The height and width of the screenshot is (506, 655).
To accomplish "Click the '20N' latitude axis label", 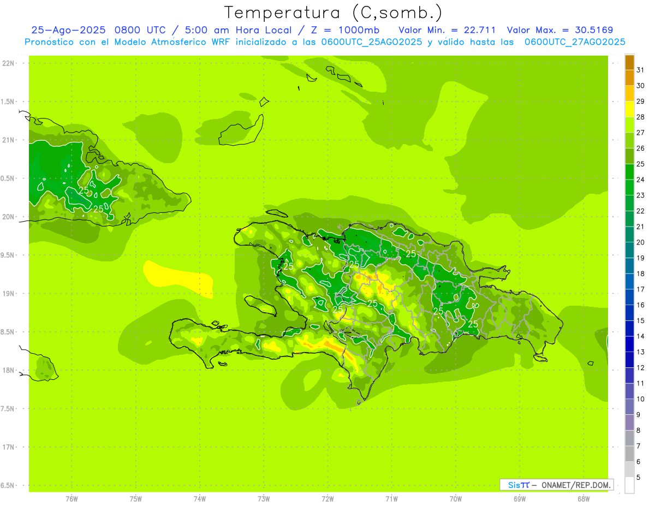I will point(9,217).
